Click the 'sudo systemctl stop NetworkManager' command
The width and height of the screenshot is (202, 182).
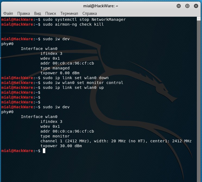pyautogui.click(x=84, y=19)
